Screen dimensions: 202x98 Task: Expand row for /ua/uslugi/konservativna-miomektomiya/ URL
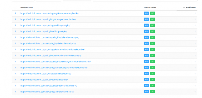16,49
